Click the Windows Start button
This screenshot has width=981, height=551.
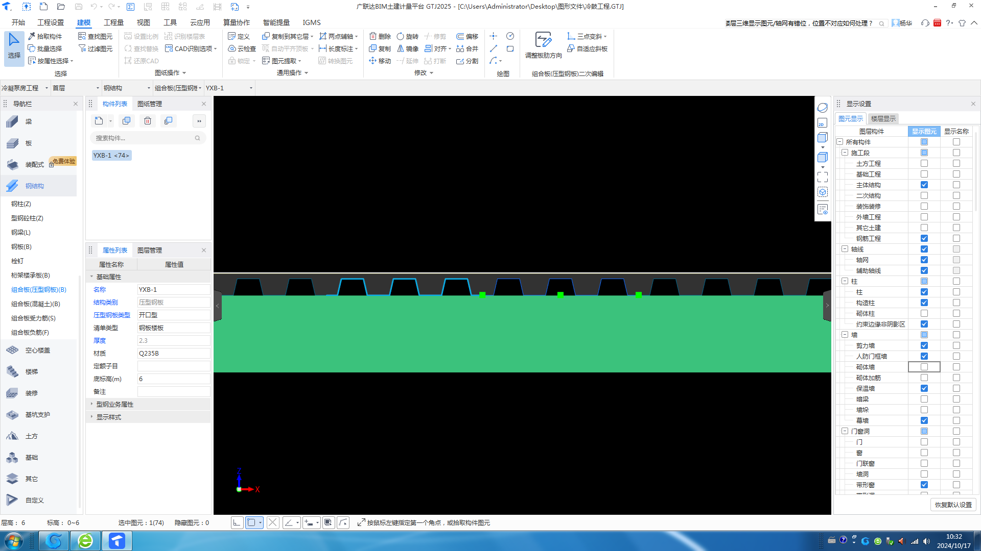[x=14, y=540]
